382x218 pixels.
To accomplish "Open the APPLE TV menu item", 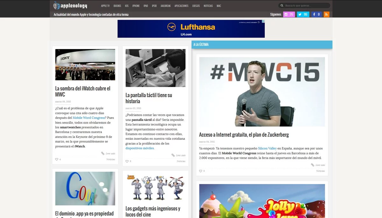I will (x=105, y=6).
